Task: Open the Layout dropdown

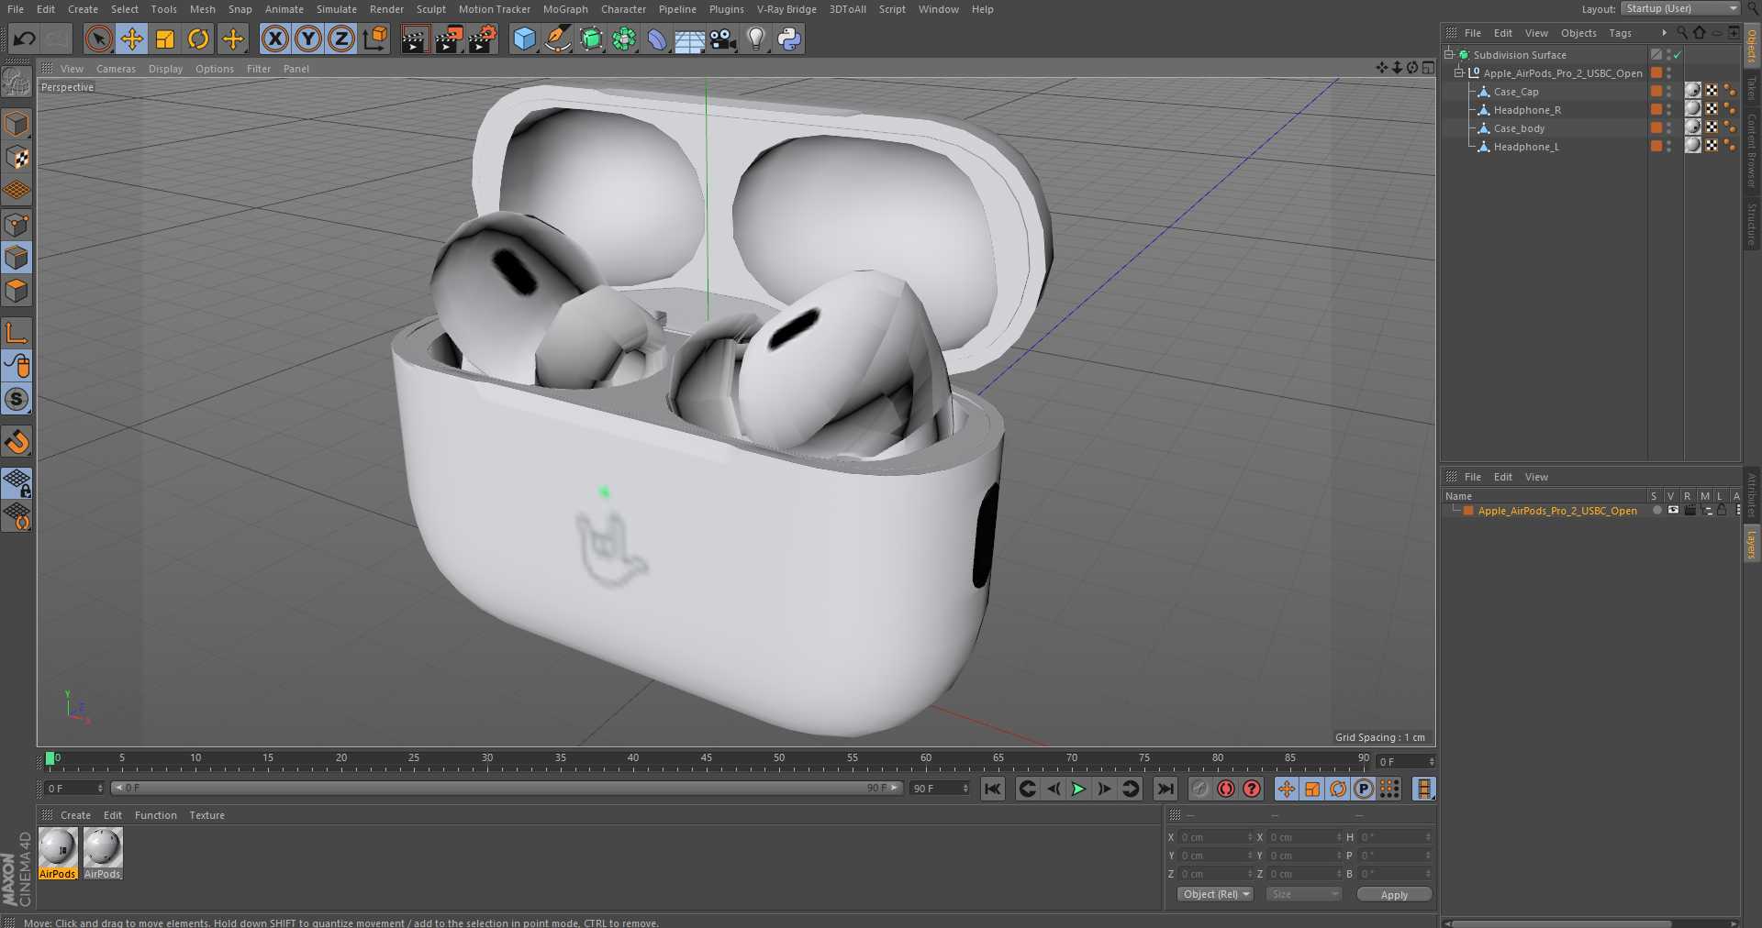Action: [1680, 8]
